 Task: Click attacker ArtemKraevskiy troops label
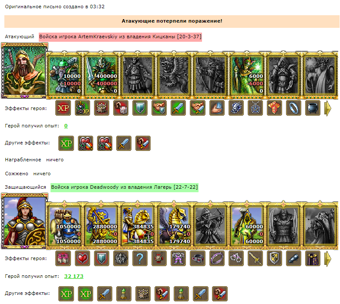(x=120, y=37)
